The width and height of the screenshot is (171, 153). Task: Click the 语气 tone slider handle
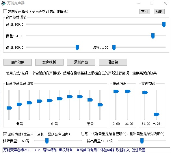click(114, 47)
